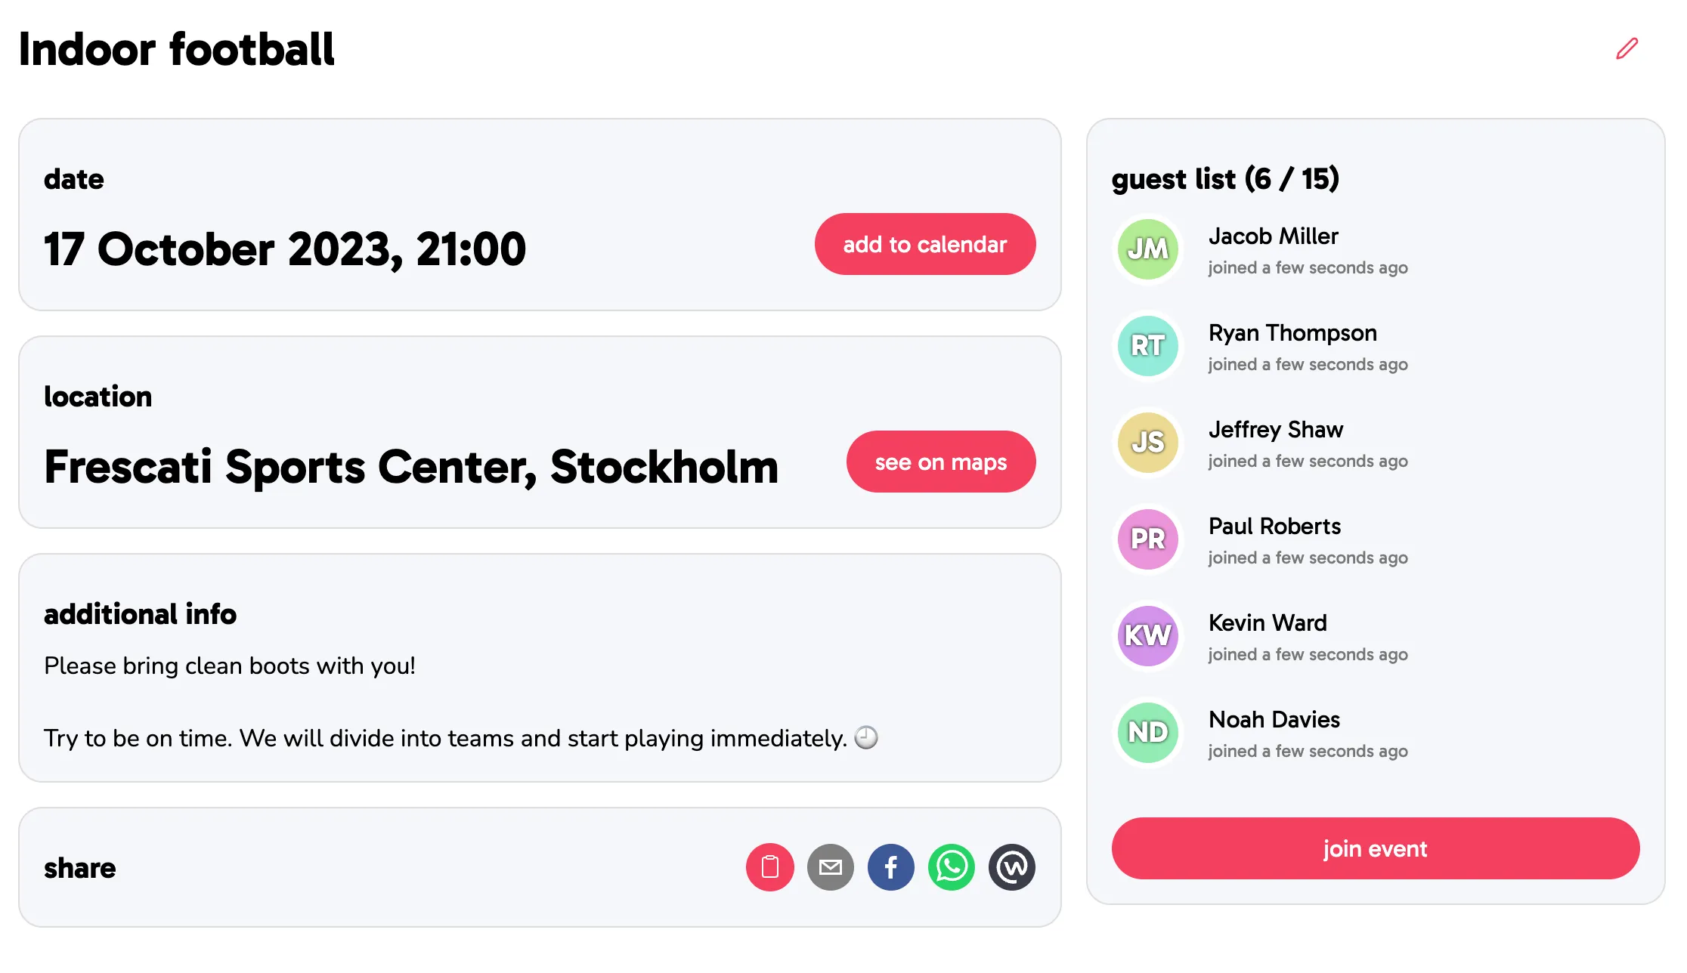Click Paul Roberts' PR avatar
The width and height of the screenshot is (1687, 973).
(1147, 539)
